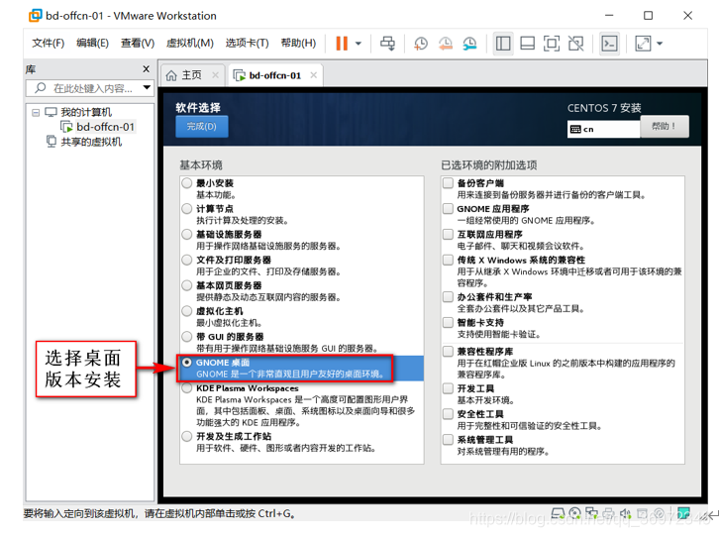Open the 选项卡(T) menu
The image size is (720, 537).
[247, 44]
